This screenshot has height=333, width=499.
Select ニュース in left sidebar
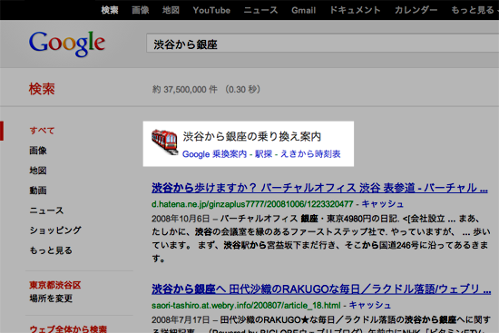(46, 211)
